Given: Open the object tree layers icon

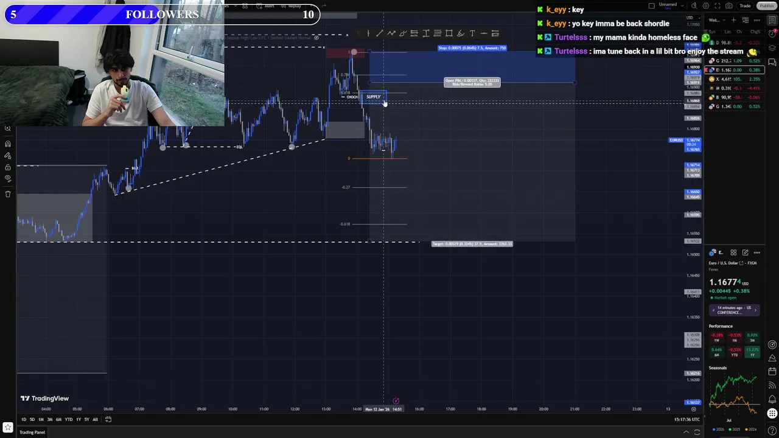Looking at the screenshot, I should 772,47.
